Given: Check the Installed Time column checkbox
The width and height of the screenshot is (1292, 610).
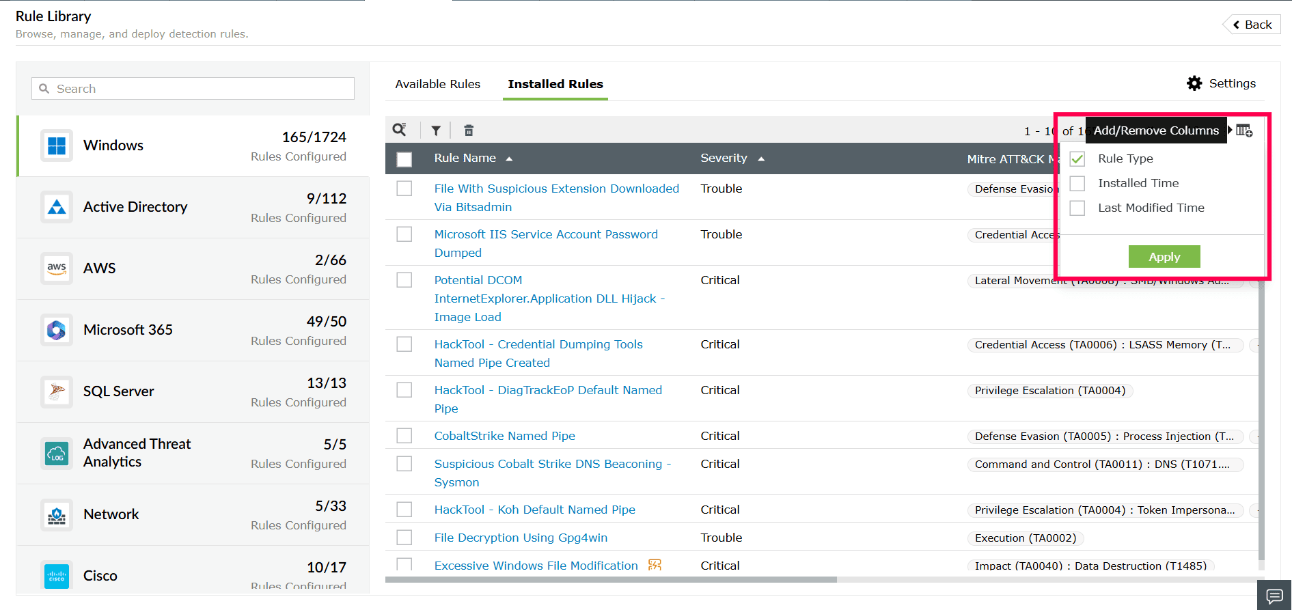Looking at the screenshot, I should pos(1077,183).
